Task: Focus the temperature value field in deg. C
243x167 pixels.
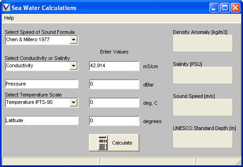Action: [x=114, y=102]
